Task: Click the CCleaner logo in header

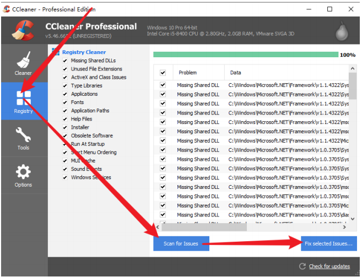Action: 23,30
